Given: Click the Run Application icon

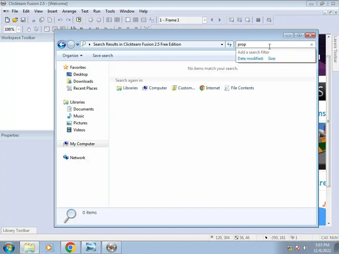Looking at the screenshot, I should (240, 20).
